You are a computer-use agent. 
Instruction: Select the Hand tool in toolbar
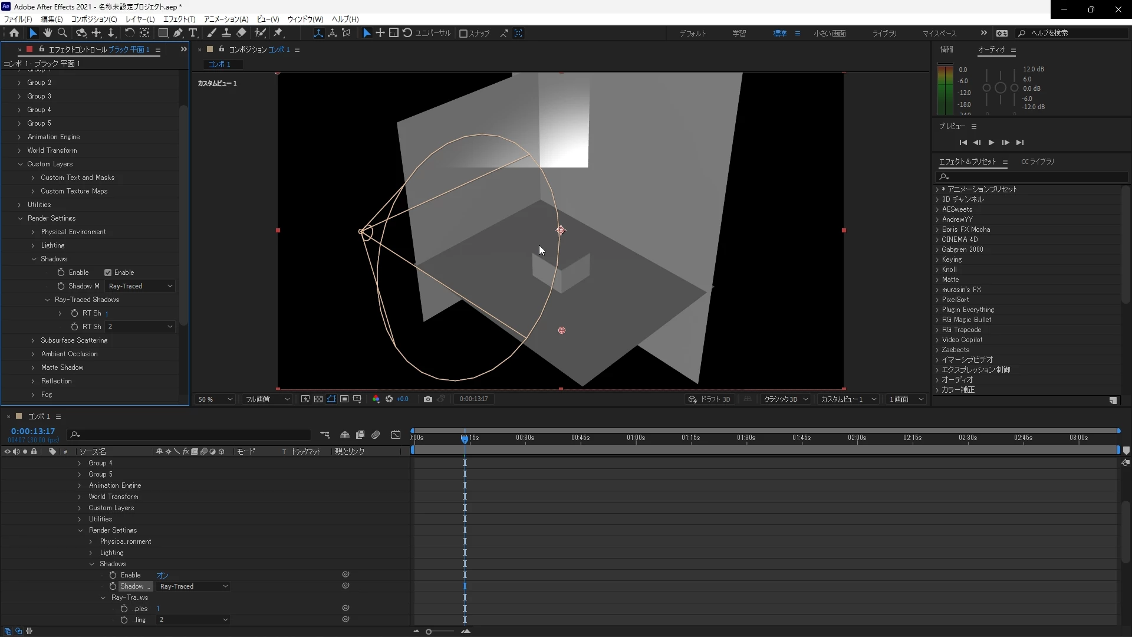point(47,33)
